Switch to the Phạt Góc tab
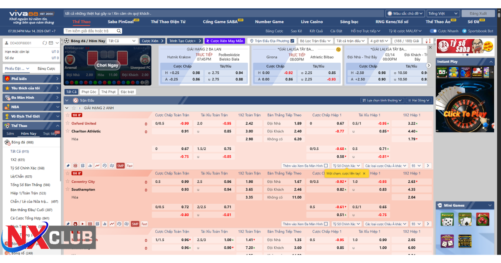501x263 pixels. [89, 91]
